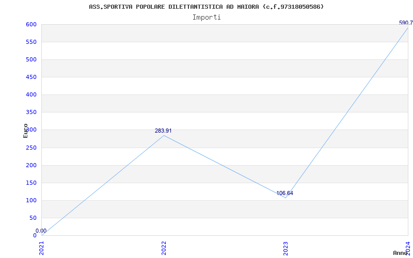Select the 2021 x-axis label
This screenshot has height=258, width=413.
click(41, 248)
